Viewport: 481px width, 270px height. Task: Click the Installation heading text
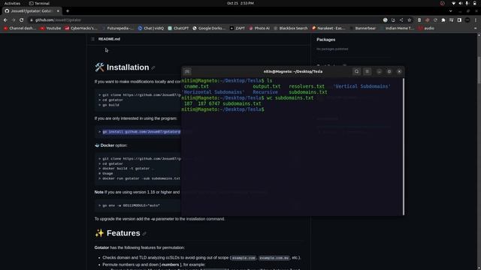pos(128,67)
